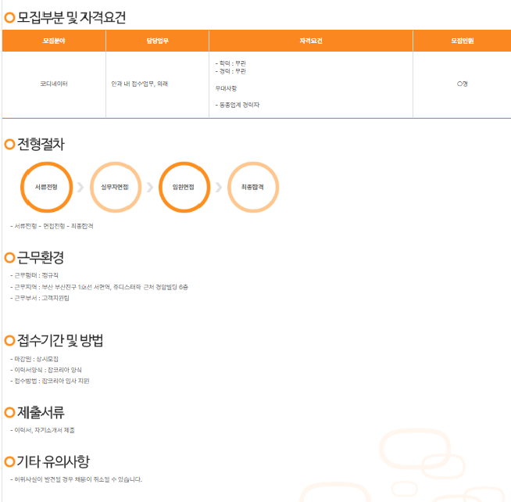
Task: Click the '- 이력서, 자기소개서 제출' line
Action: click(42, 430)
